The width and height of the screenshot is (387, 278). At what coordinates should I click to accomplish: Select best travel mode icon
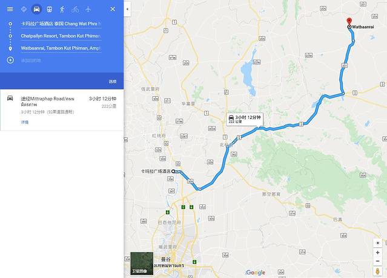tap(24, 9)
